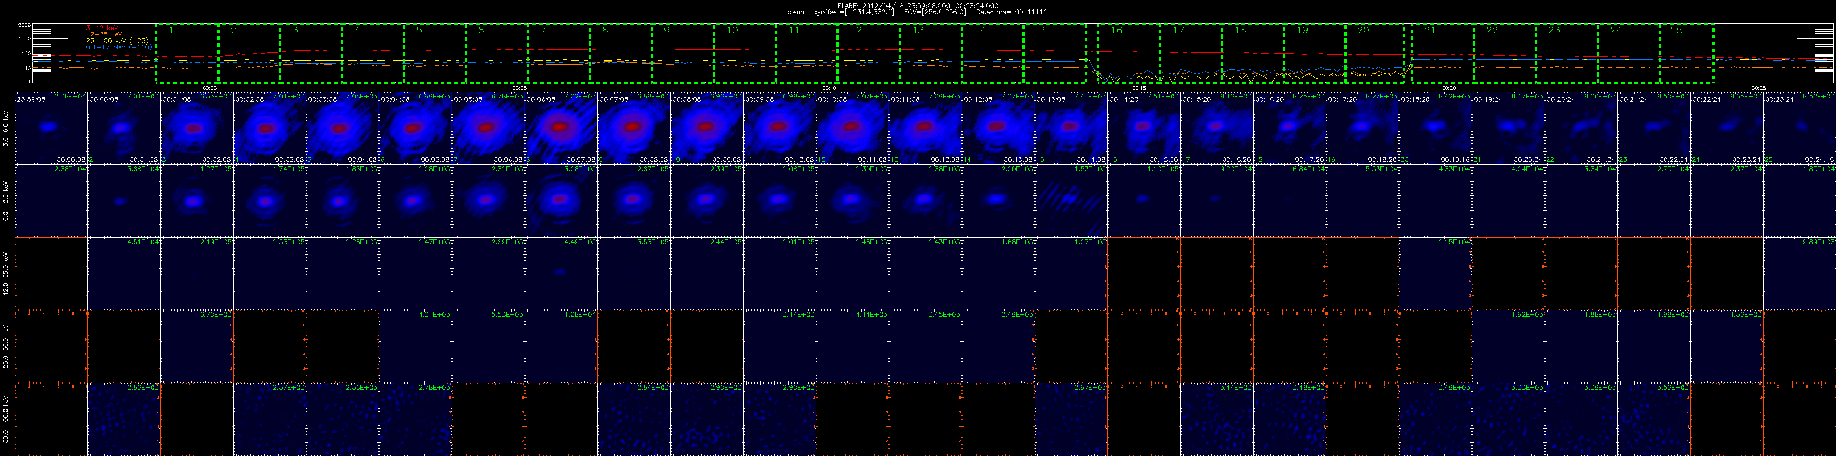The width and height of the screenshot is (1836, 456).
Task: Click the 50.0-100.0 keV row label
Action: 6,419
